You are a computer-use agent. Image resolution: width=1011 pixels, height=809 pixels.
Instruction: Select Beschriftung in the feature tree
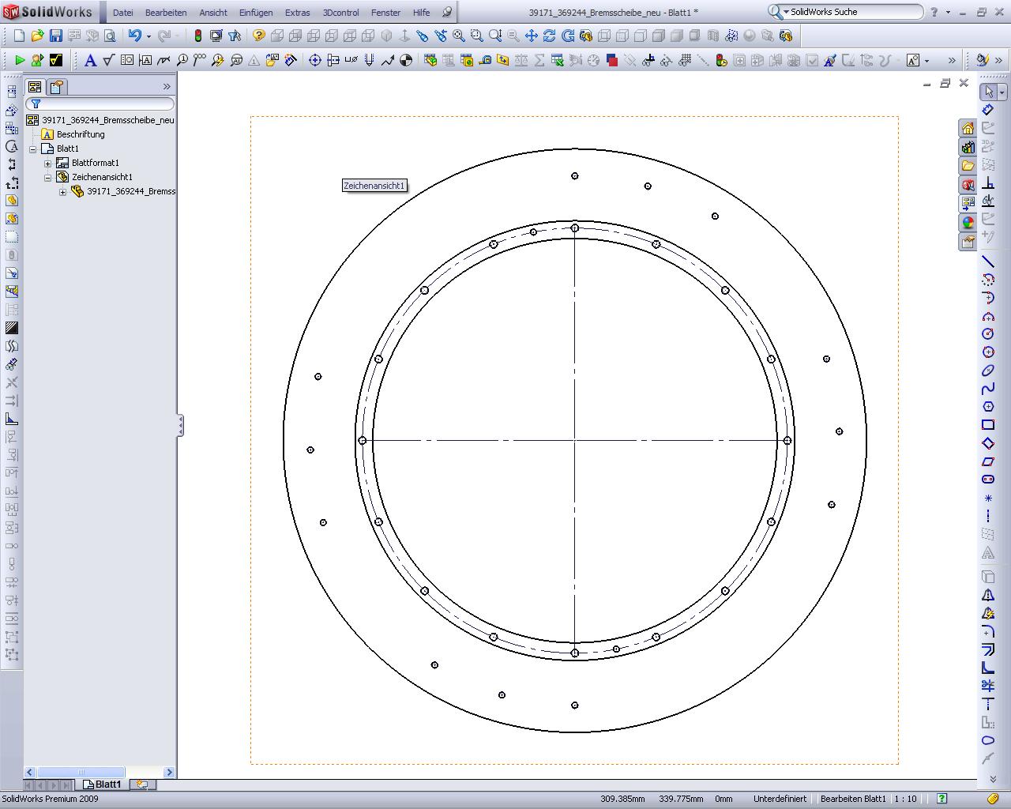pyautogui.click(x=80, y=134)
